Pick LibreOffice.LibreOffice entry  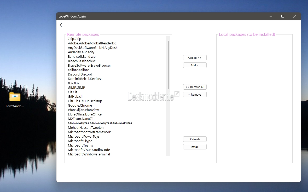click(x=85, y=114)
